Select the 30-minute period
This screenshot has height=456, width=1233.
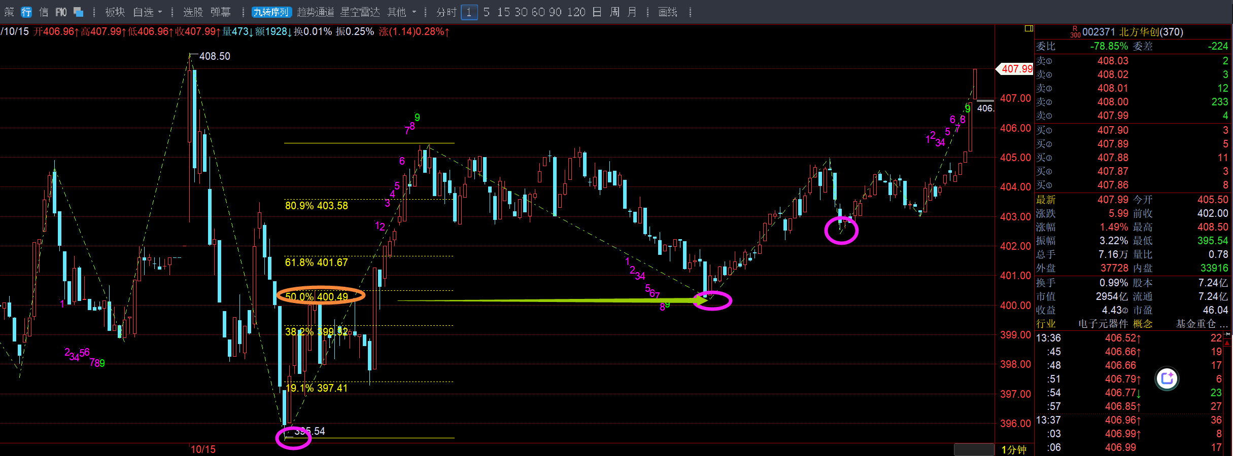coord(521,12)
